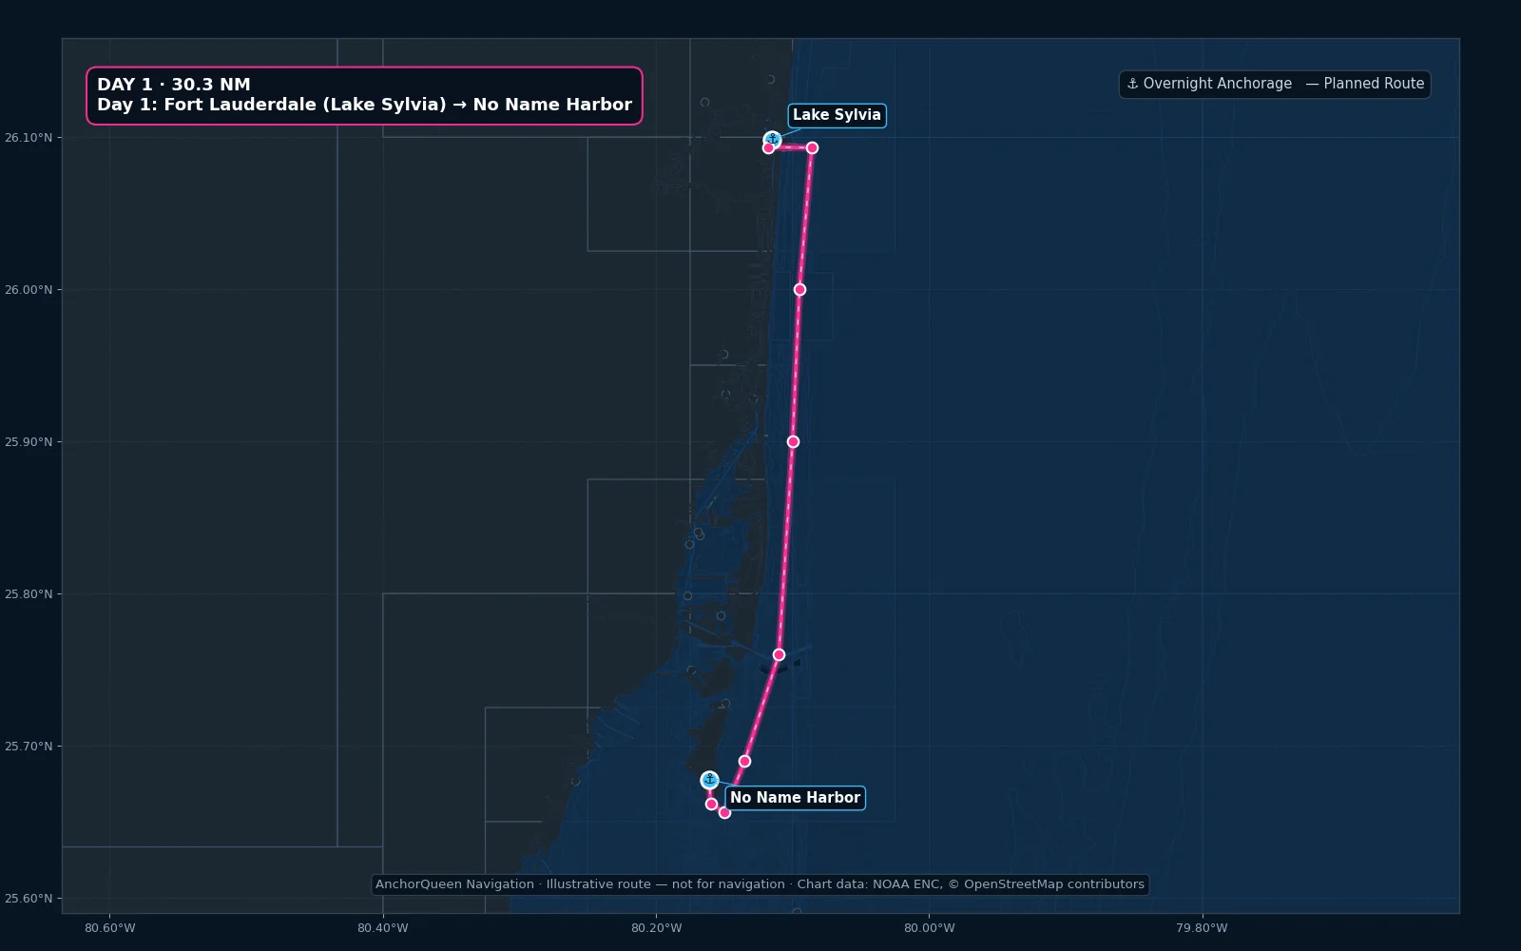Click the Lake Sylvia anchorage anchor marker
Screen dimensions: 1521x951
coord(772,140)
